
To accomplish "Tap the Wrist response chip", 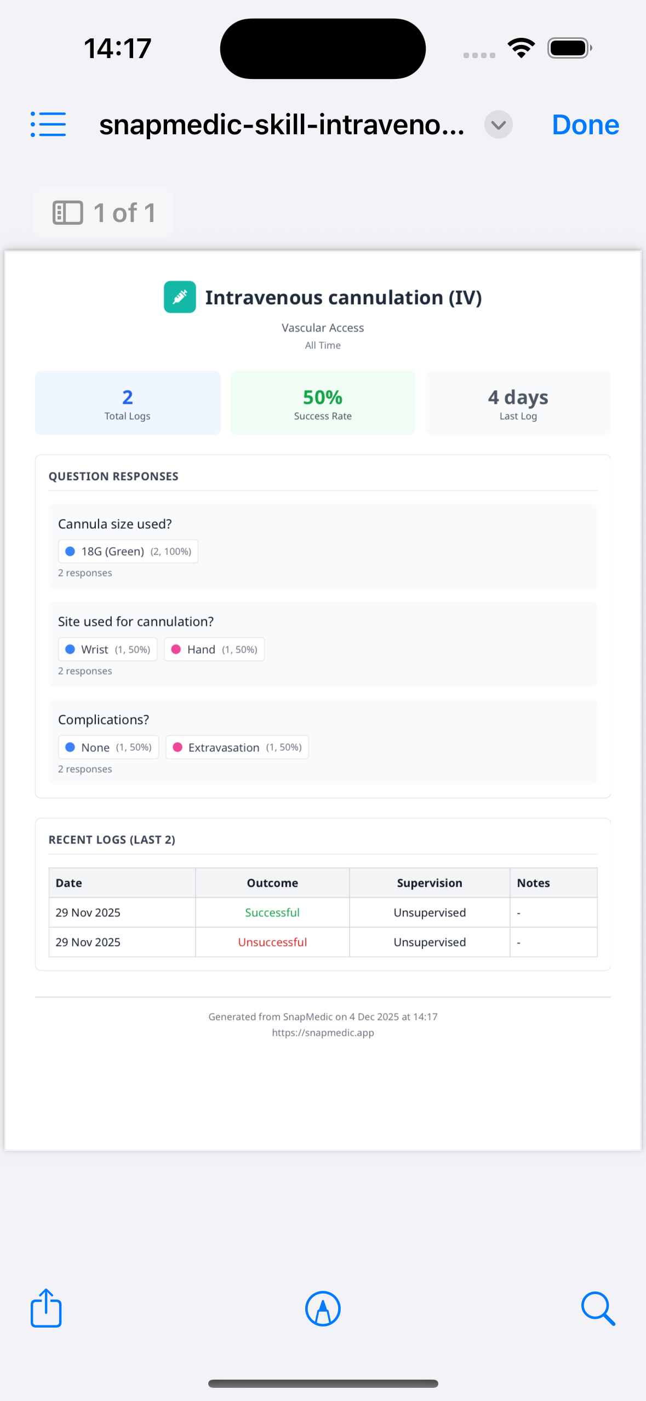I will coord(107,650).
